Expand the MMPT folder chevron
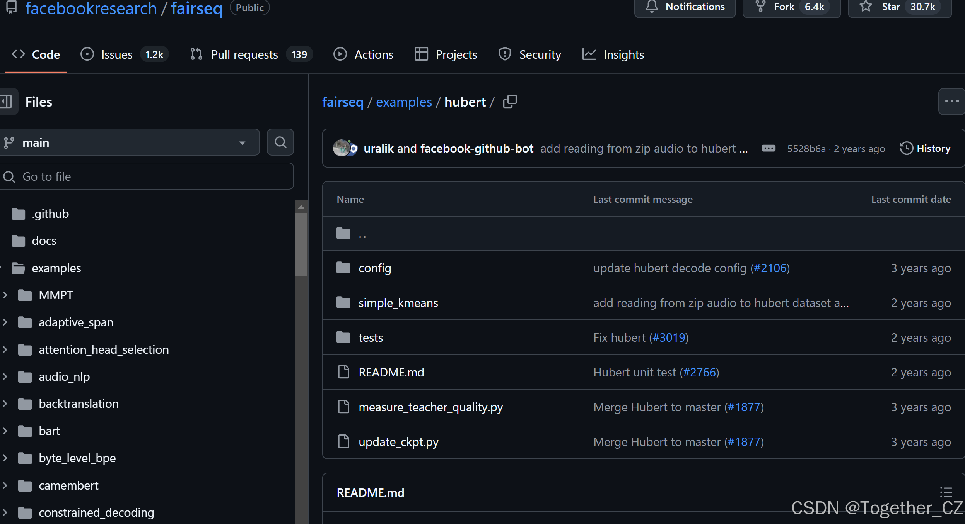The height and width of the screenshot is (524, 965). coord(5,295)
